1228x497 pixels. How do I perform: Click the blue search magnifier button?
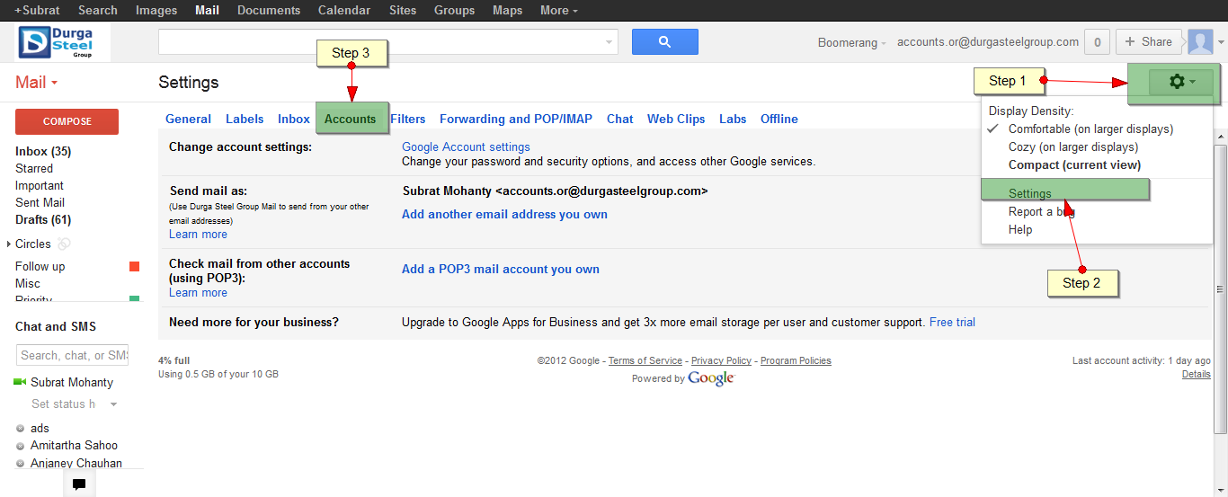click(x=665, y=41)
